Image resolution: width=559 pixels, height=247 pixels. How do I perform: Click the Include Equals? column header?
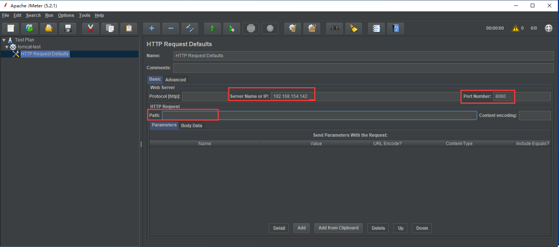coord(533,144)
